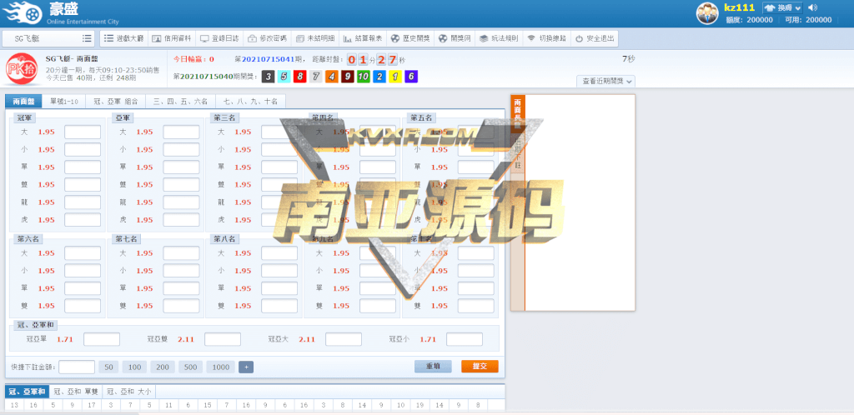Image resolution: width=854 pixels, height=415 pixels.
Task: Select the 冠、亞和 大小 tab
Action: pyautogui.click(x=129, y=392)
